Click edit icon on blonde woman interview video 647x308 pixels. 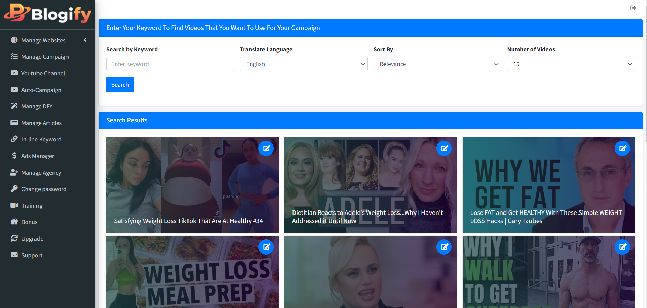pyautogui.click(x=444, y=247)
